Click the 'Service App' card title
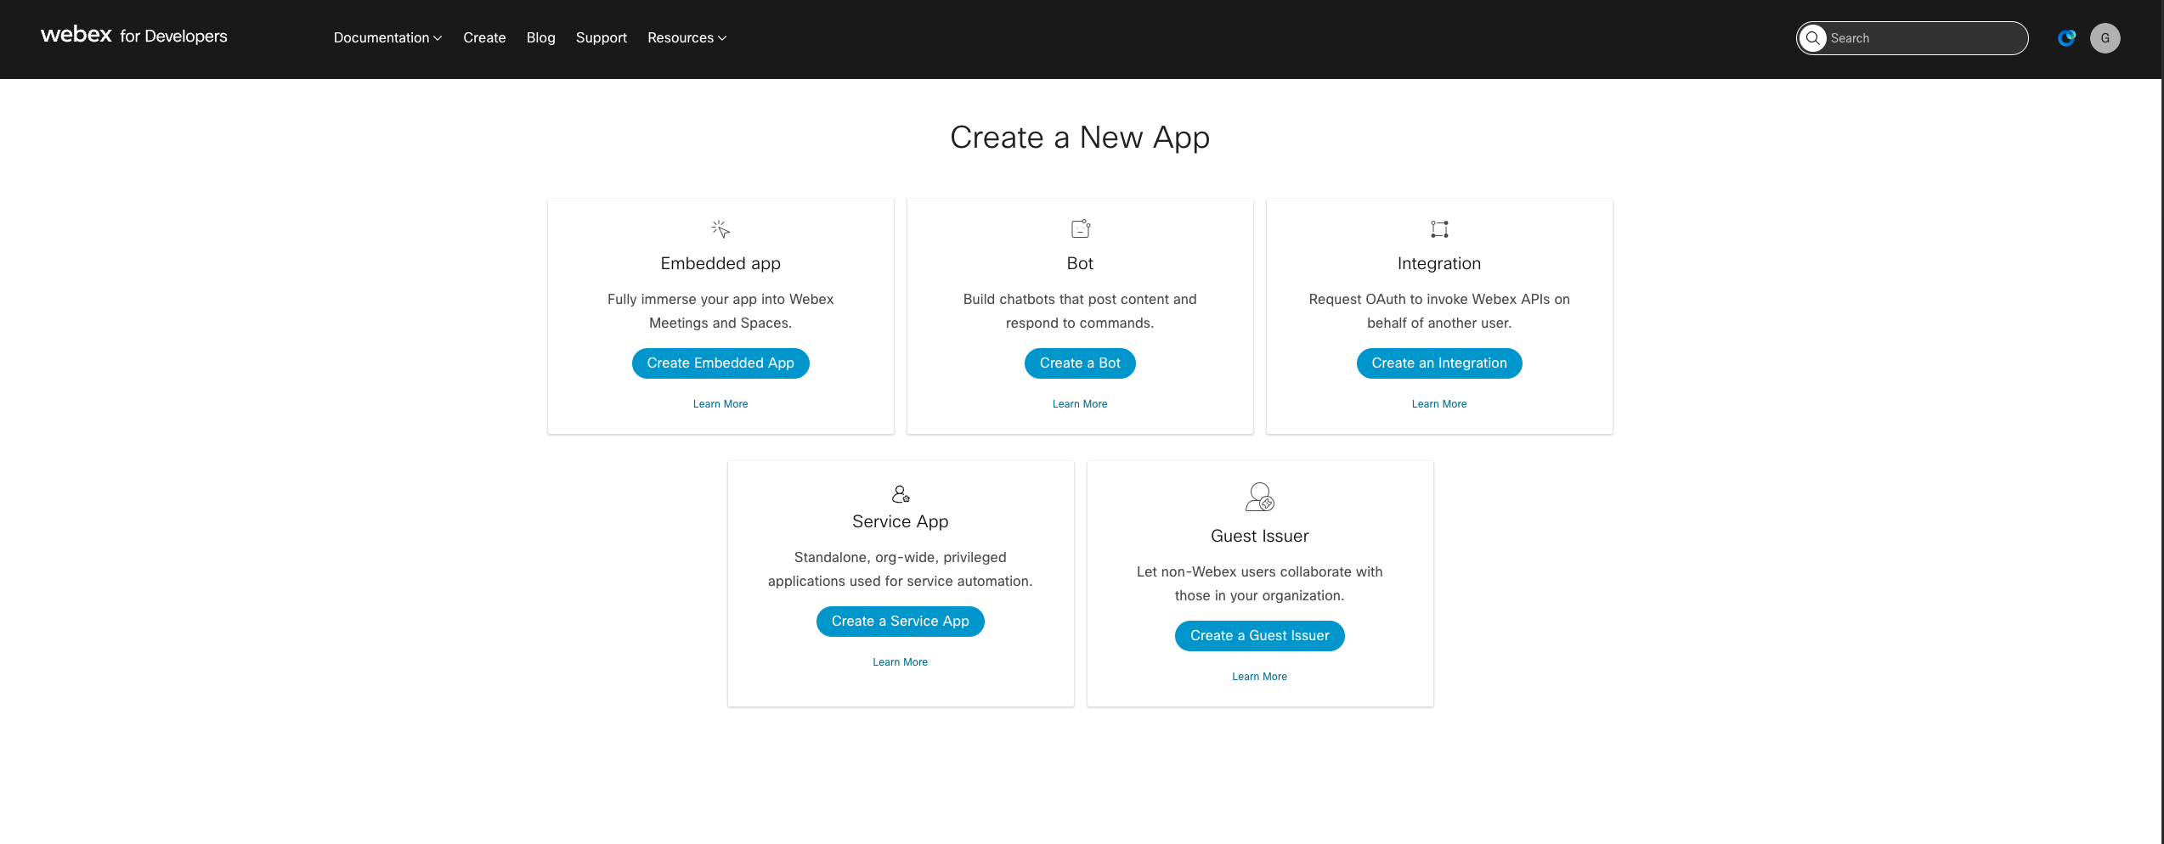Viewport: 2164px width, 844px height. pyautogui.click(x=901, y=521)
